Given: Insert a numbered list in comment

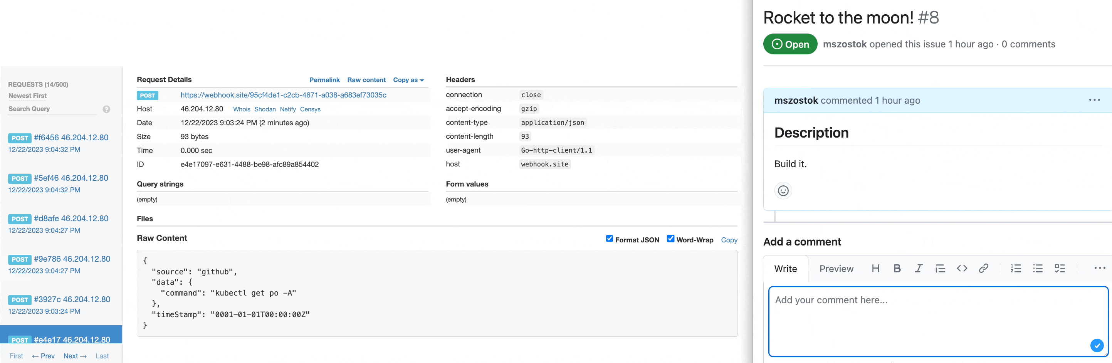Looking at the screenshot, I should coord(1015,269).
